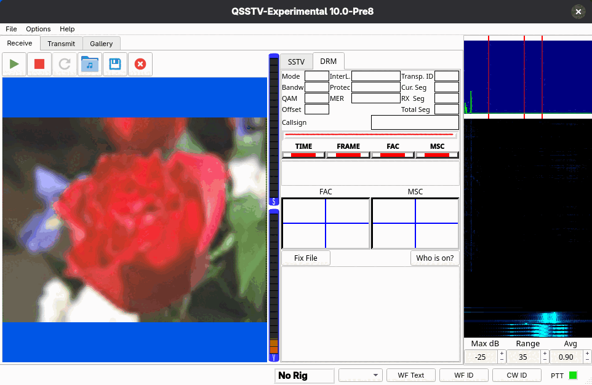
Task: Close the QSSTV window
Action: (578, 12)
